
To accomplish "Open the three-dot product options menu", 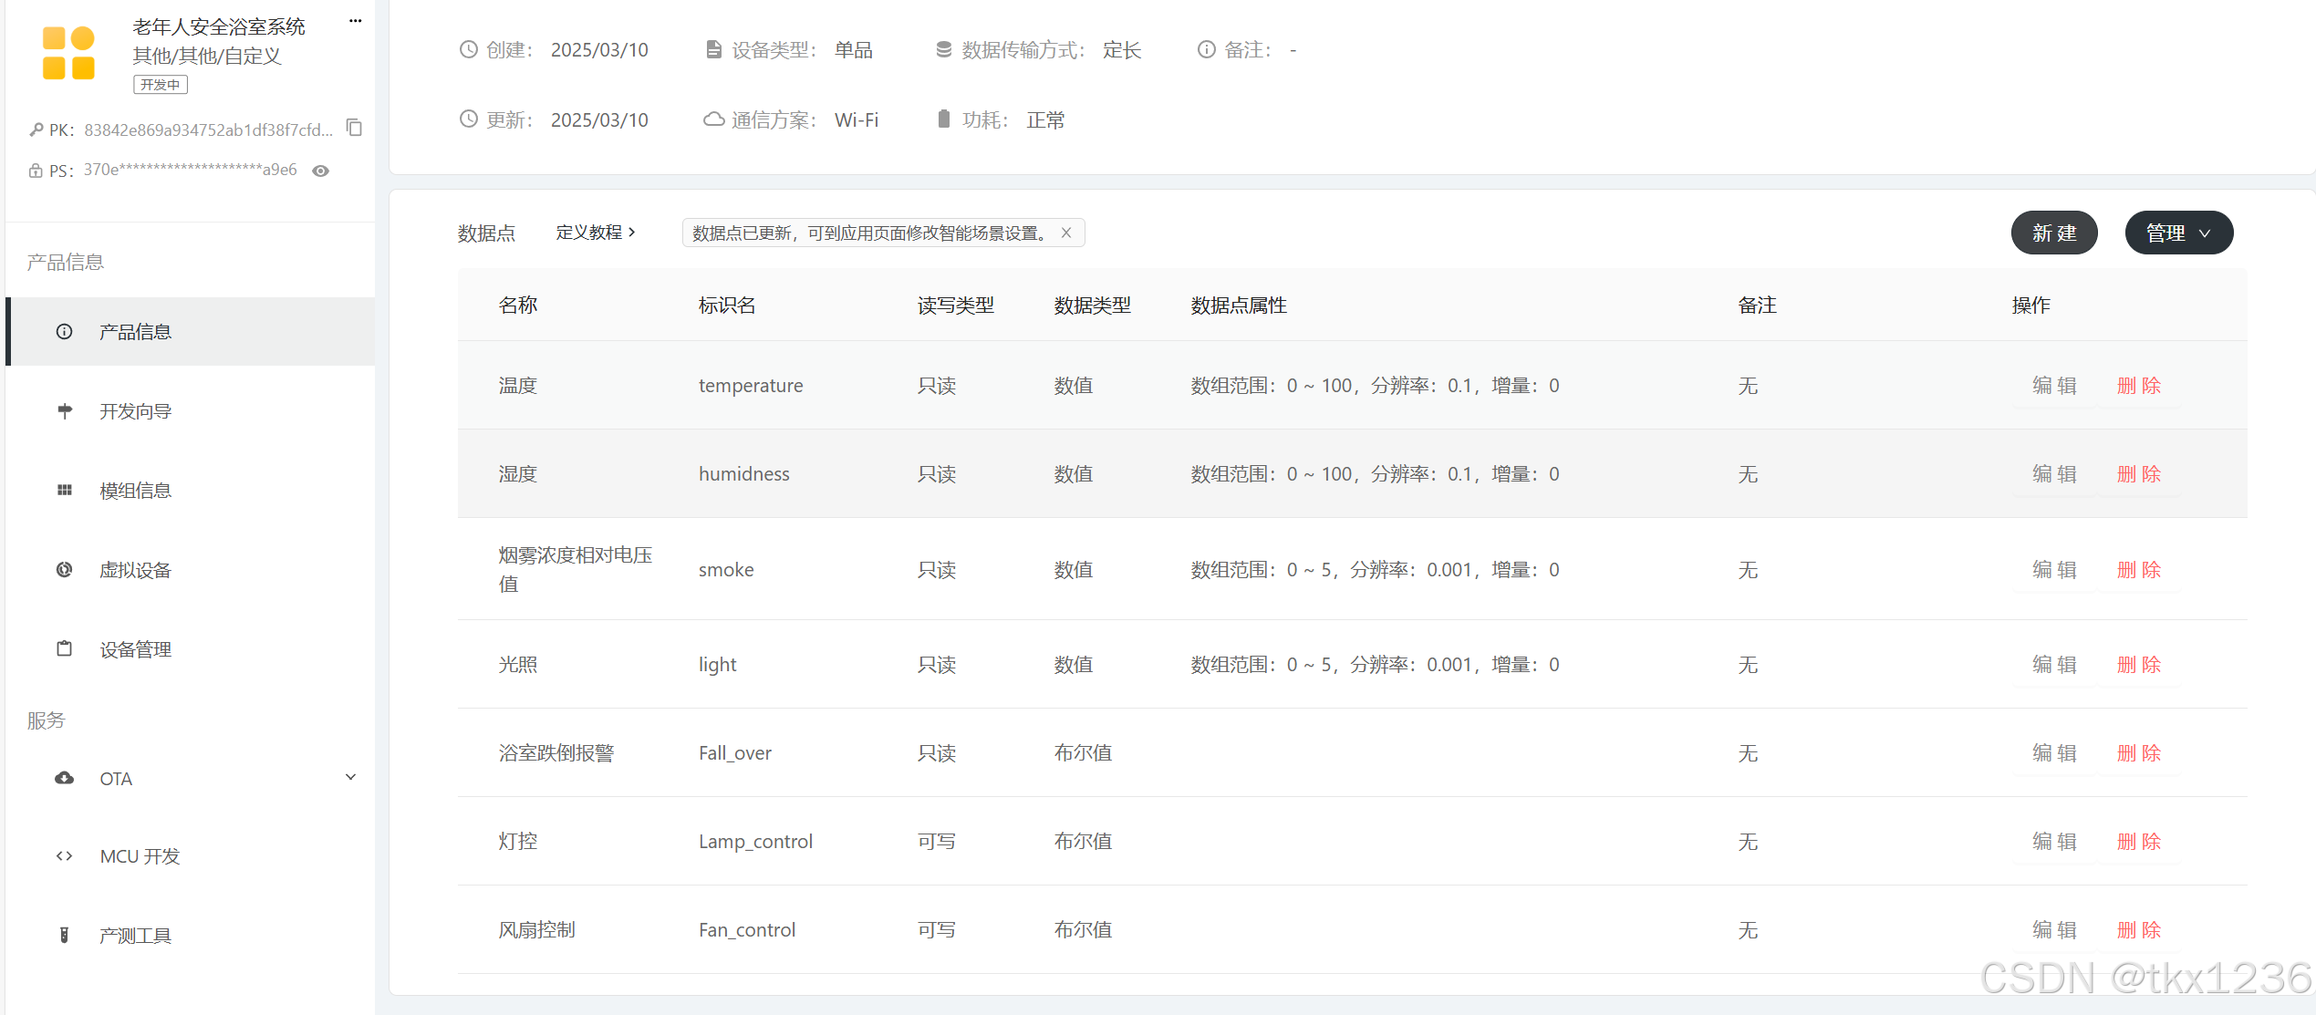I will pos(355,21).
